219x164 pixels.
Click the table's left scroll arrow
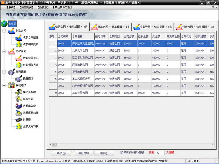50,145
